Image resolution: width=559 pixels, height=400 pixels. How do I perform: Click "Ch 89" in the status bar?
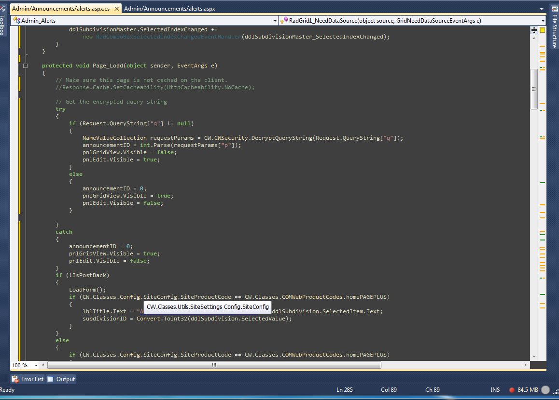(x=433, y=390)
